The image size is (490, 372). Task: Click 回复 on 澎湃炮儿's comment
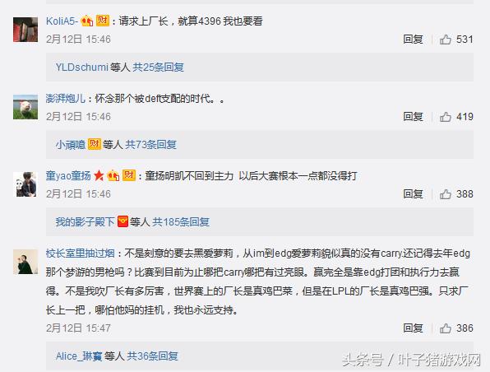(413, 117)
